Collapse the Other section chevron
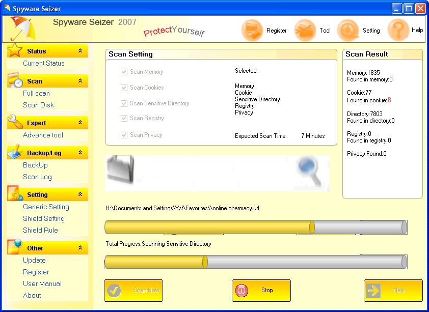Viewport: 429px width, 312px height. (x=80, y=248)
